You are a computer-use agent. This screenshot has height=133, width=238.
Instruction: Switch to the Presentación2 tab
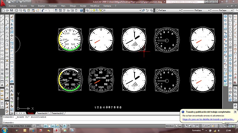click(57, 113)
